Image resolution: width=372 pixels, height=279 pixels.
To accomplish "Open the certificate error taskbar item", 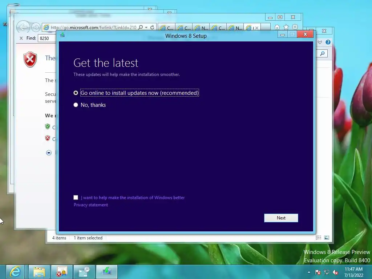I will click(x=62, y=272).
